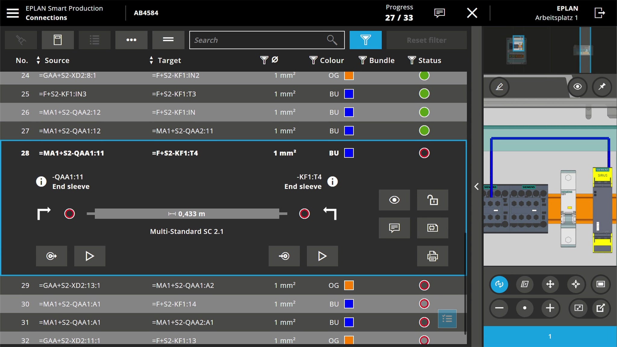Open the chat/messages icon in the top bar
Image resolution: width=617 pixels, height=347 pixels.
[x=439, y=13]
